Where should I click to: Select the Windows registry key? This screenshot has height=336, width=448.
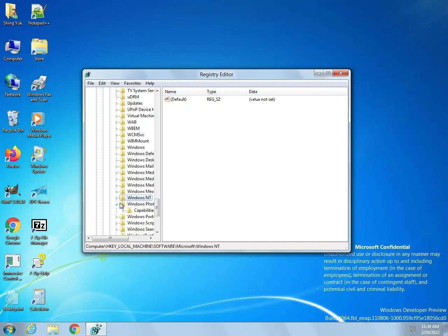[136, 147]
